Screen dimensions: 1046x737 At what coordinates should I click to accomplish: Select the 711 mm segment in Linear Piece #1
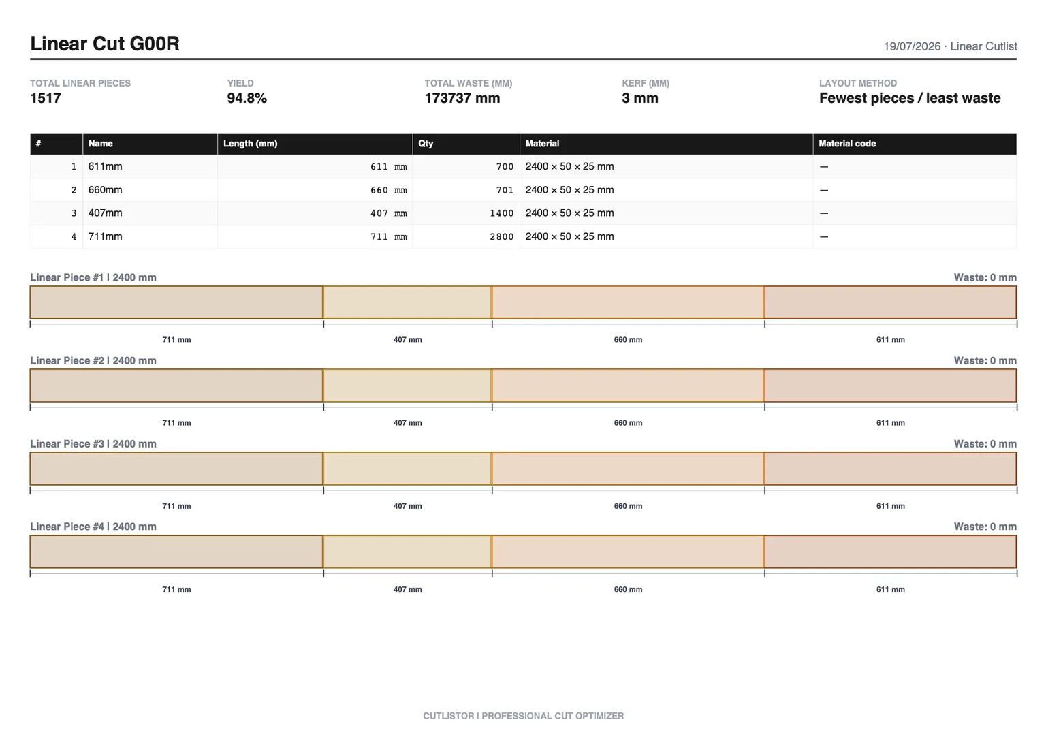(176, 302)
